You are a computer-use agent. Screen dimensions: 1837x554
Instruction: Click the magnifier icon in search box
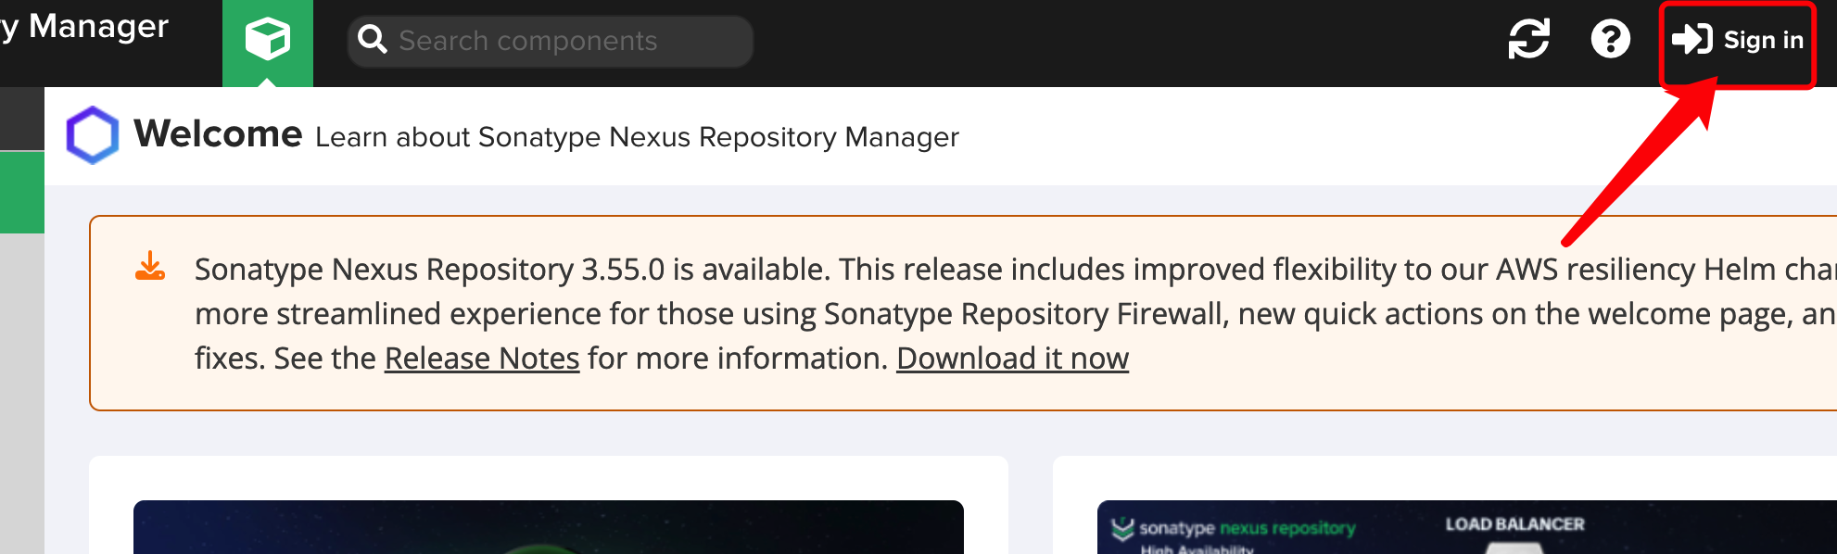[372, 40]
